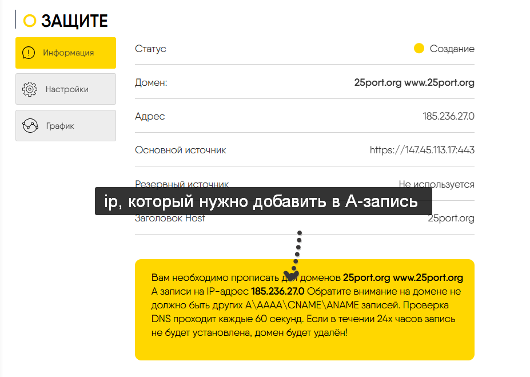Select the Создание status text
Viewport: 530px width, 377px height.
pos(452,49)
